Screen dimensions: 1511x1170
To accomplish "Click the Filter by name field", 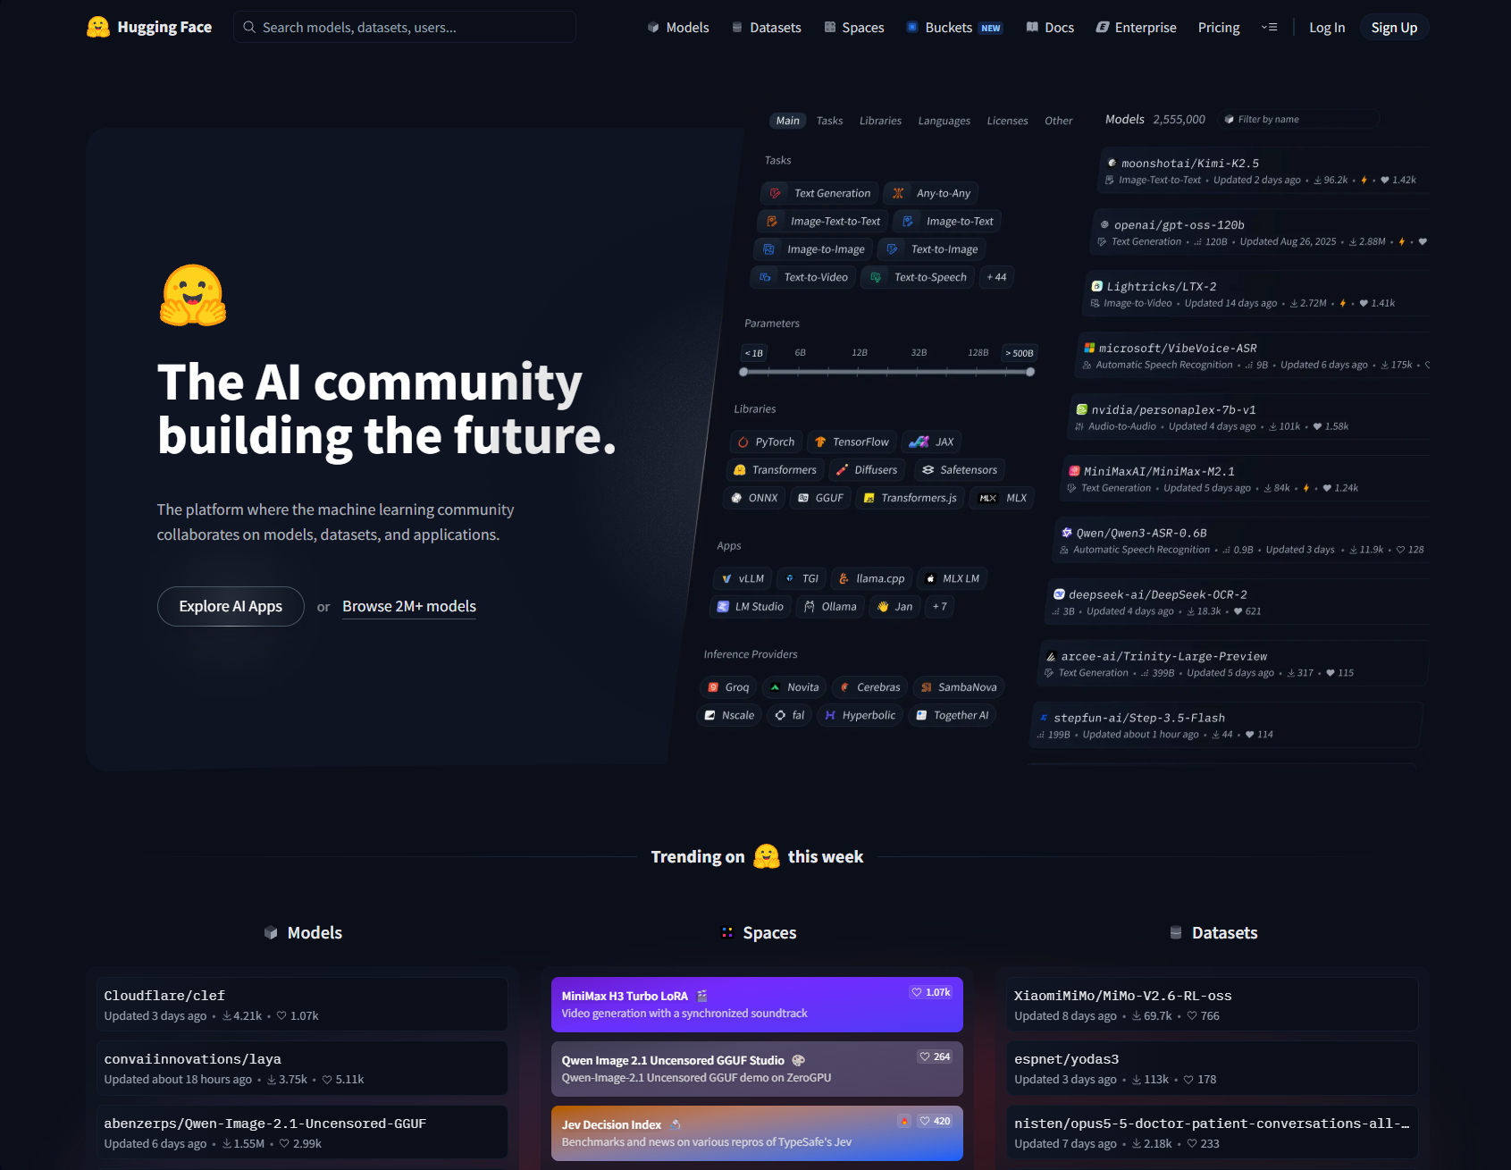I will tap(1299, 119).
